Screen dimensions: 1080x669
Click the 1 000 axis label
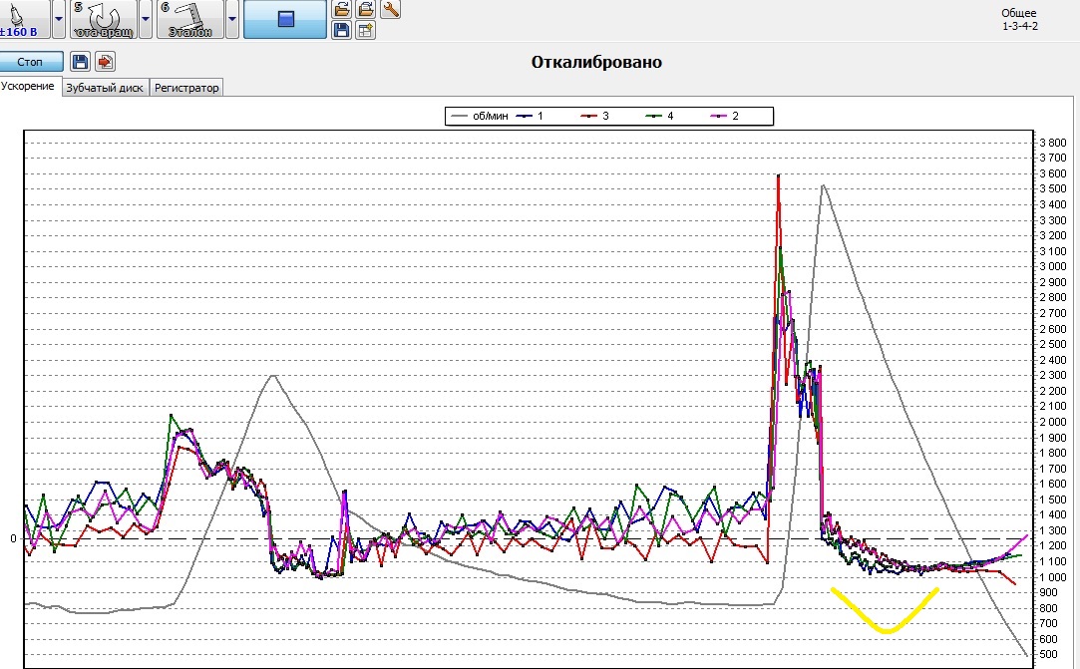click(x=1053, y=577)
